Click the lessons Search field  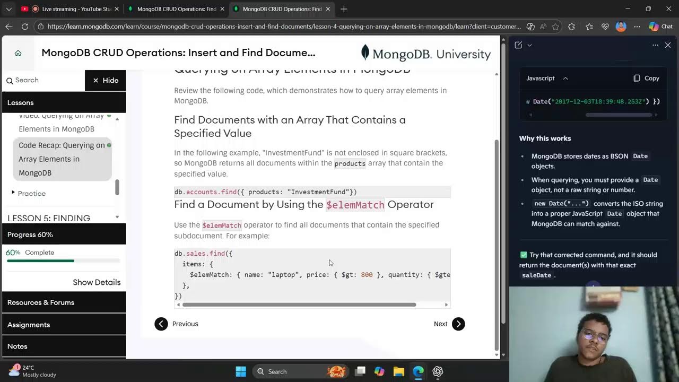(x=43, y=80)
